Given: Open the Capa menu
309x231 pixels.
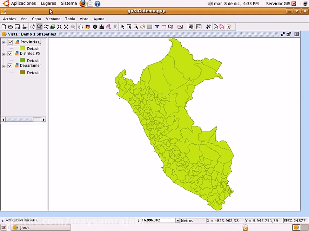Looking at the screenshot, I should point(36,19).
